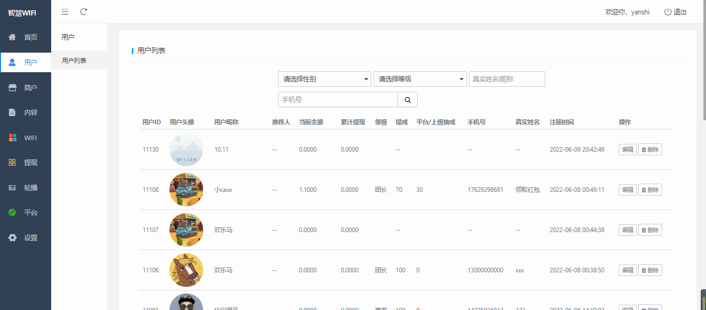706x310 pixels.
Task: Click the image icon beside 轮播
Action: coord(12,188)
